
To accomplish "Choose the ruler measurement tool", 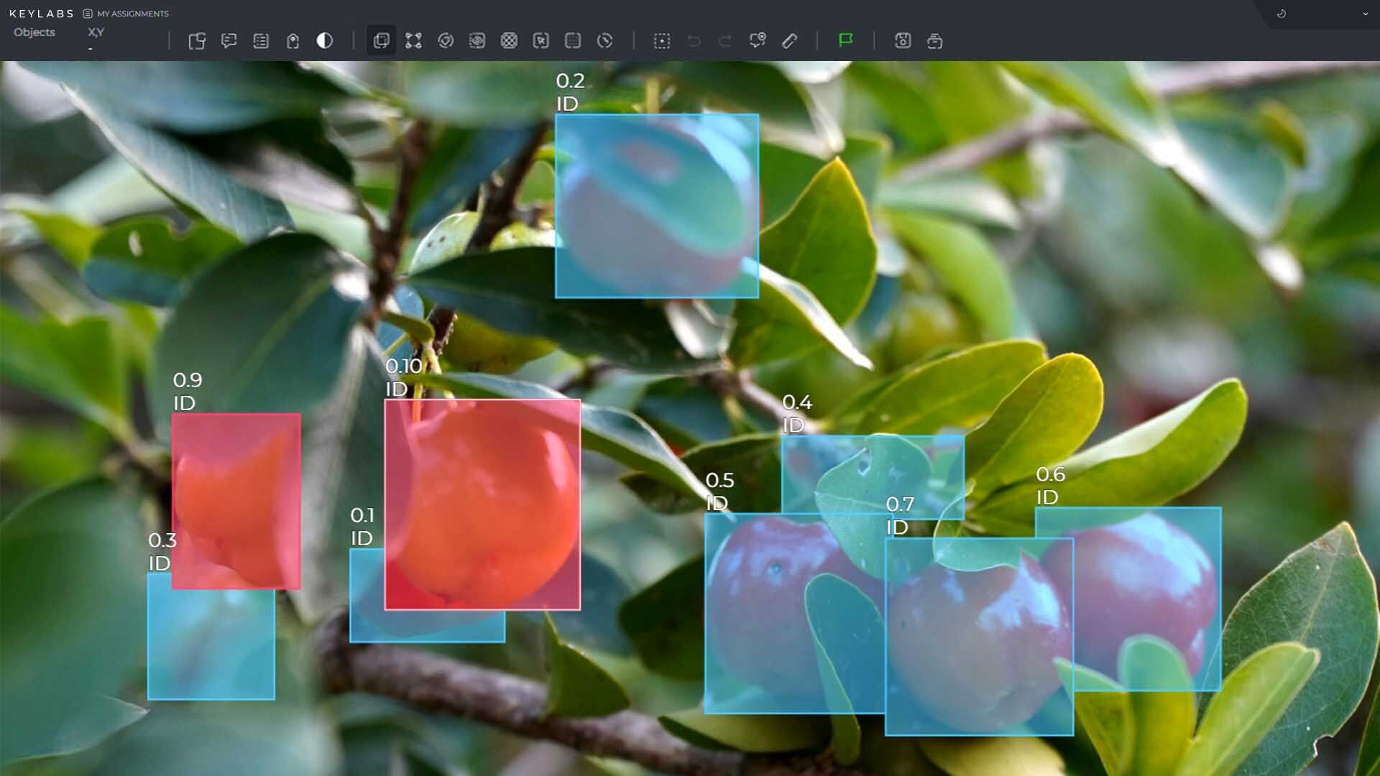I will click(x=789, y=41).
